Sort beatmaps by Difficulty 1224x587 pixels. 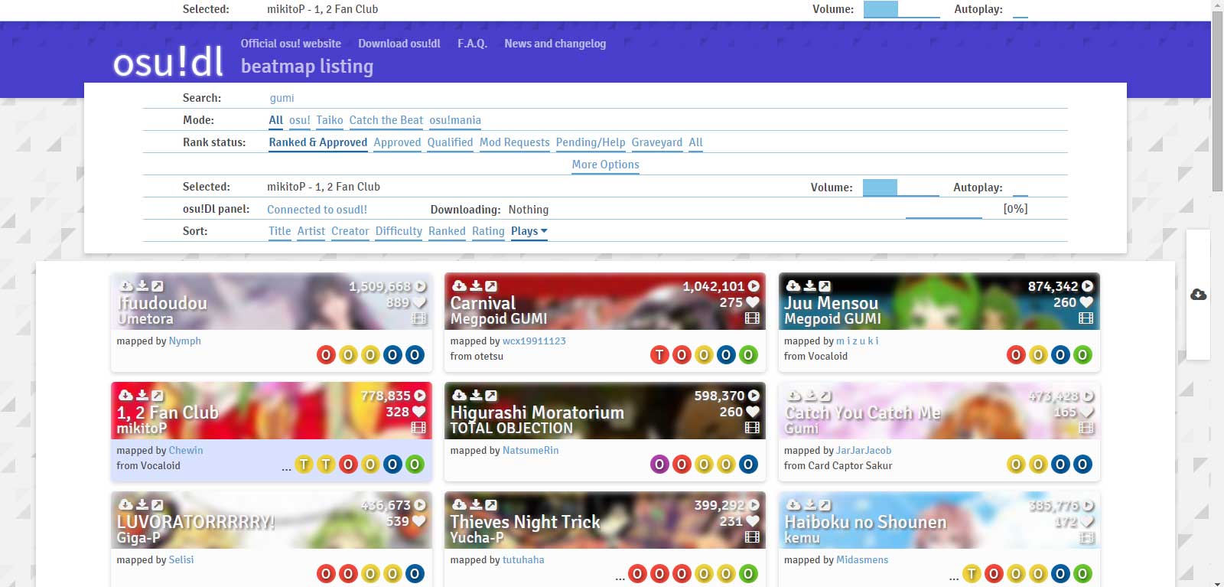399,231
